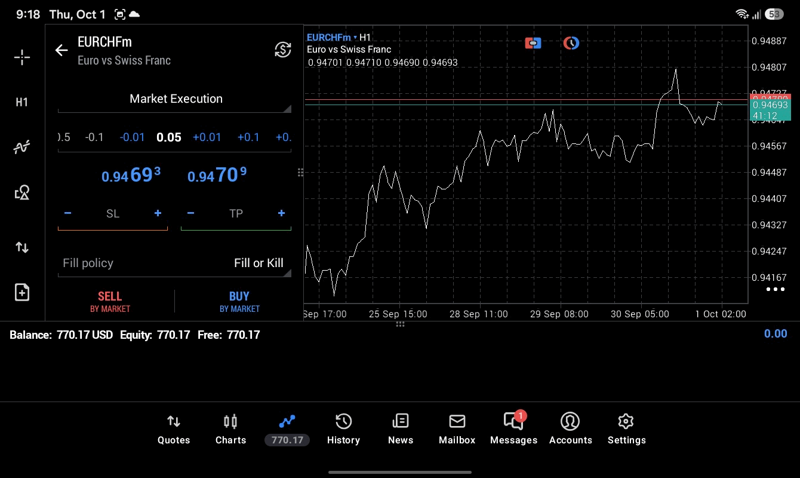
Task: Decrease volume by 0.01
Action: (132, 137)
